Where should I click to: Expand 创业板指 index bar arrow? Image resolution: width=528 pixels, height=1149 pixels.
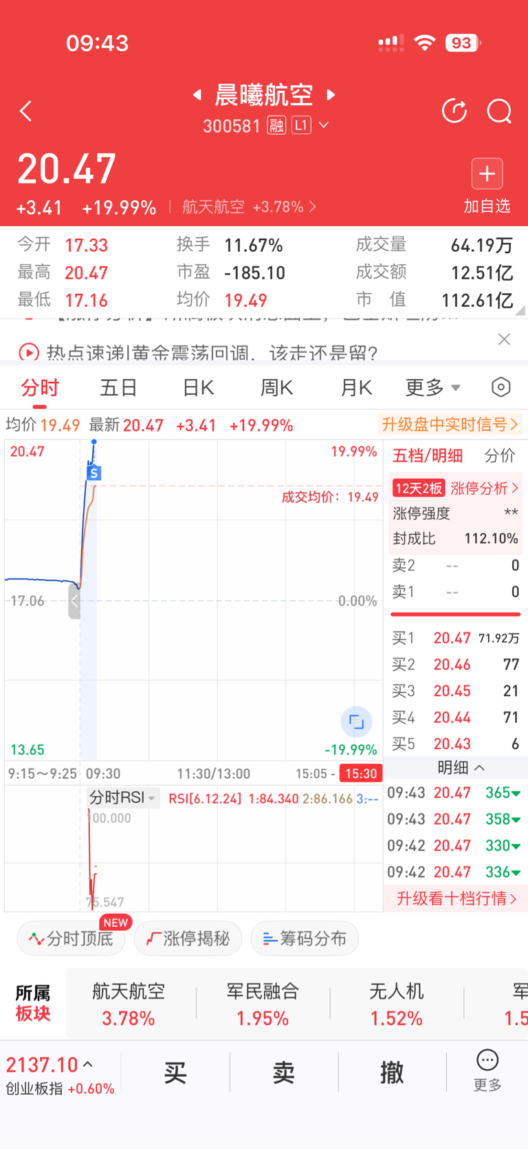(x=88, y=1064)
